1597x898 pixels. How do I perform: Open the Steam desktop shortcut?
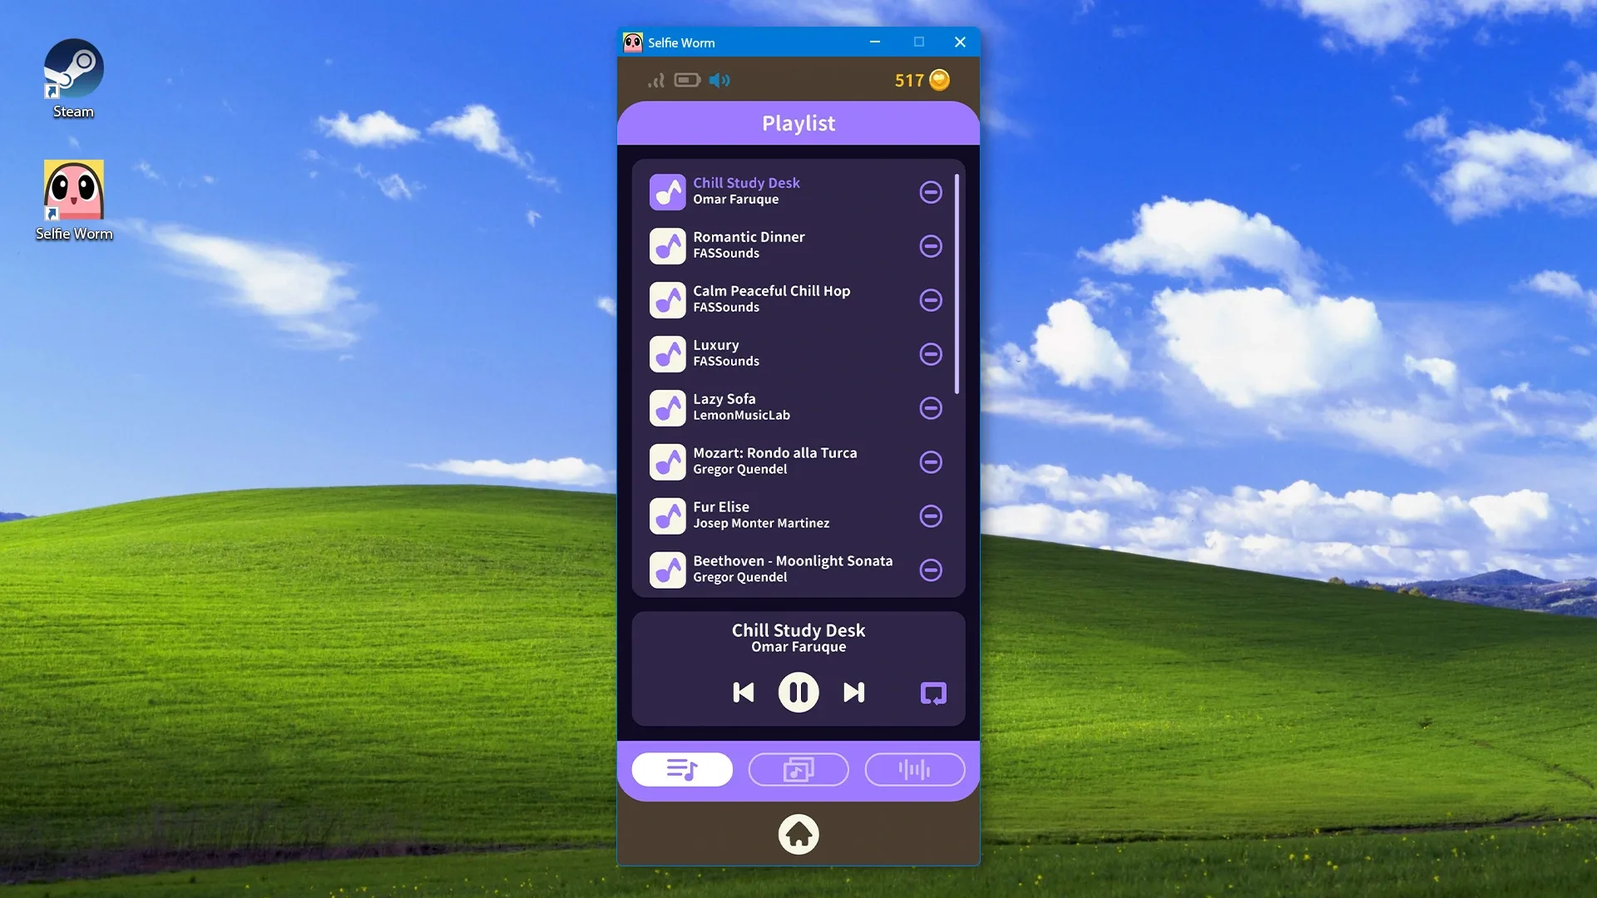point(73,79)
